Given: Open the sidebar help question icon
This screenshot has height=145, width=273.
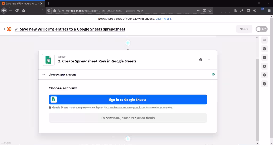Looking at the screenshot, I should (264, 49).
